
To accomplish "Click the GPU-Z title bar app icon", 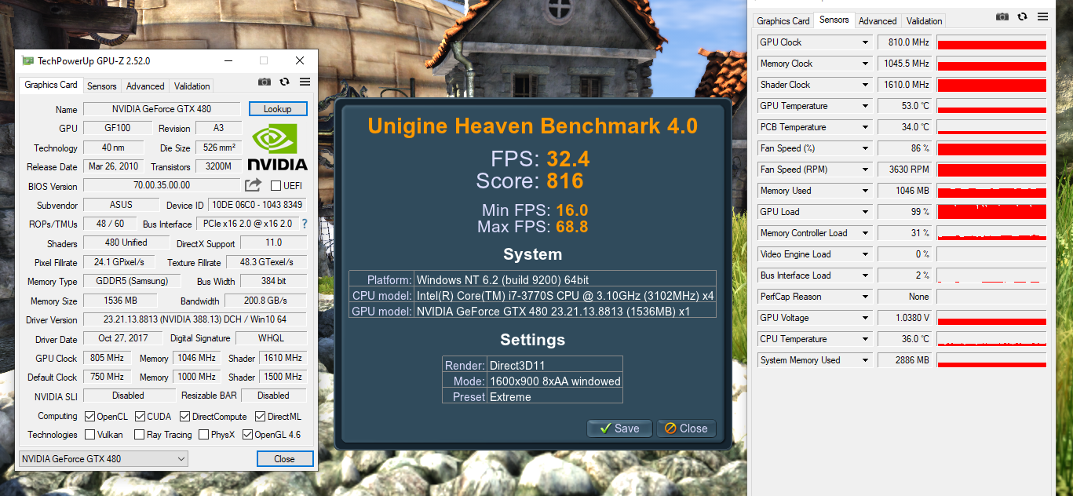I will pyautogui.click(x=27, y=60).
